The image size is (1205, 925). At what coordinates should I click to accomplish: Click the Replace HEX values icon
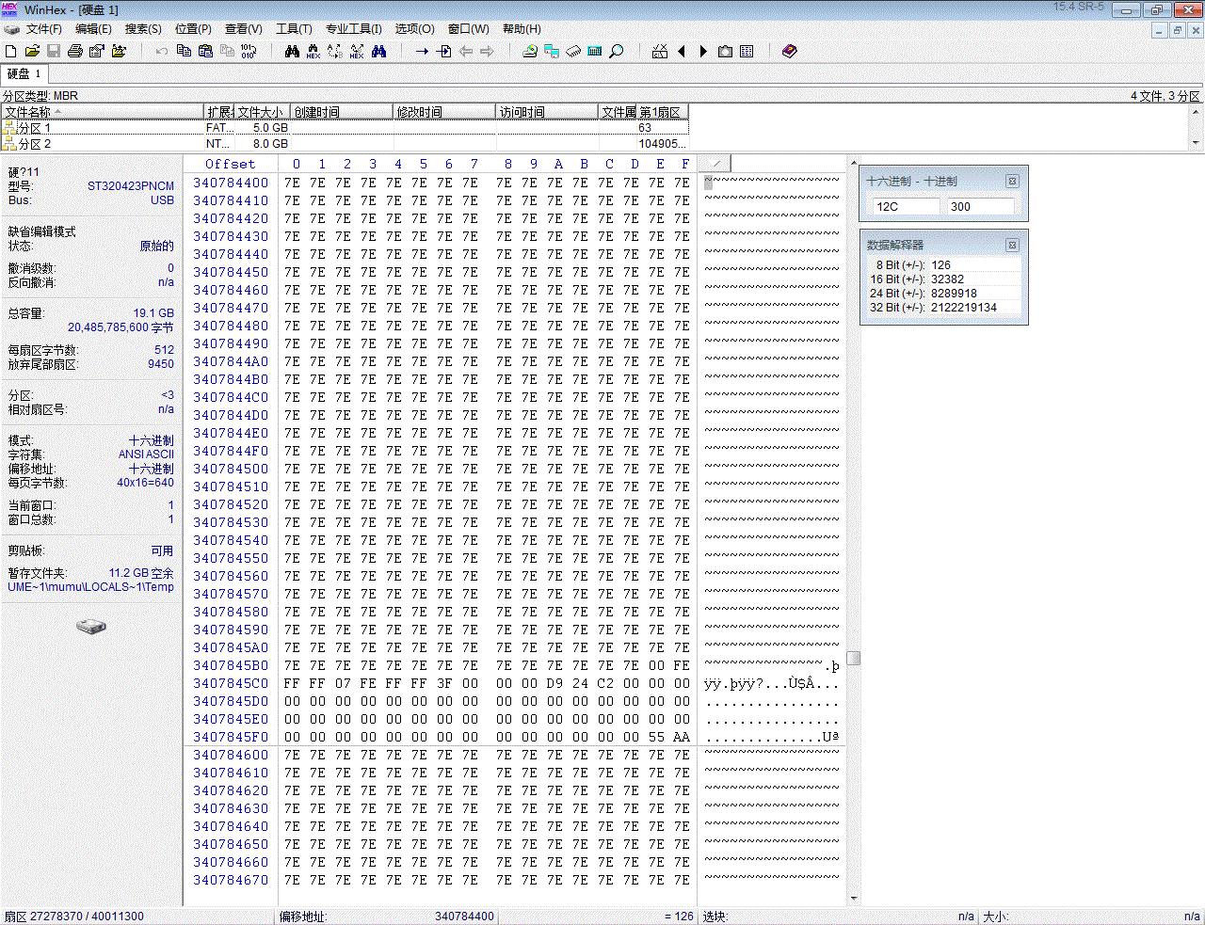[x=357, y=51]
